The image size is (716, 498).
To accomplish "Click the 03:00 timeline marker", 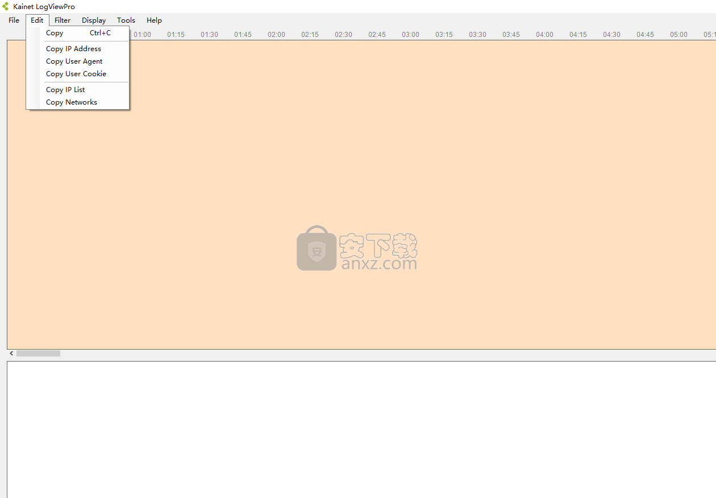I will [410, 35].
